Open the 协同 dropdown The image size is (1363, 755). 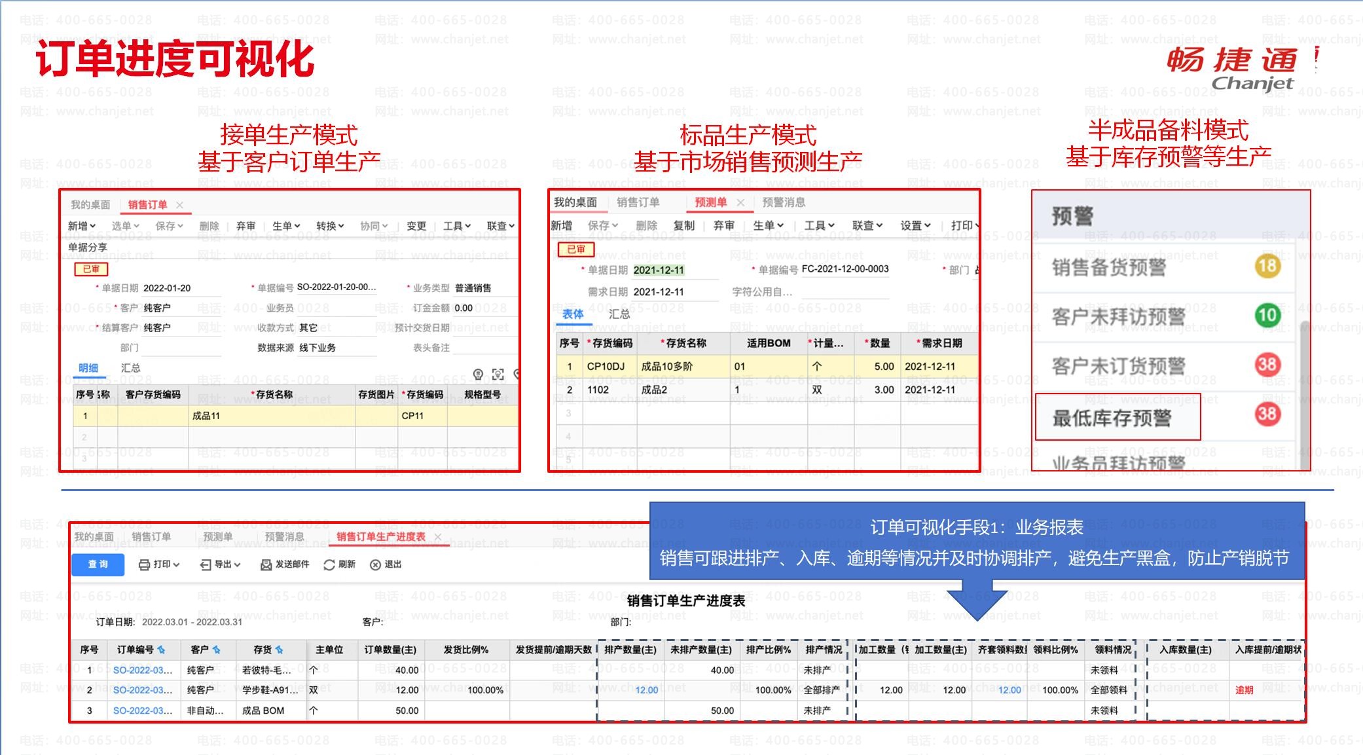[374, 226]
